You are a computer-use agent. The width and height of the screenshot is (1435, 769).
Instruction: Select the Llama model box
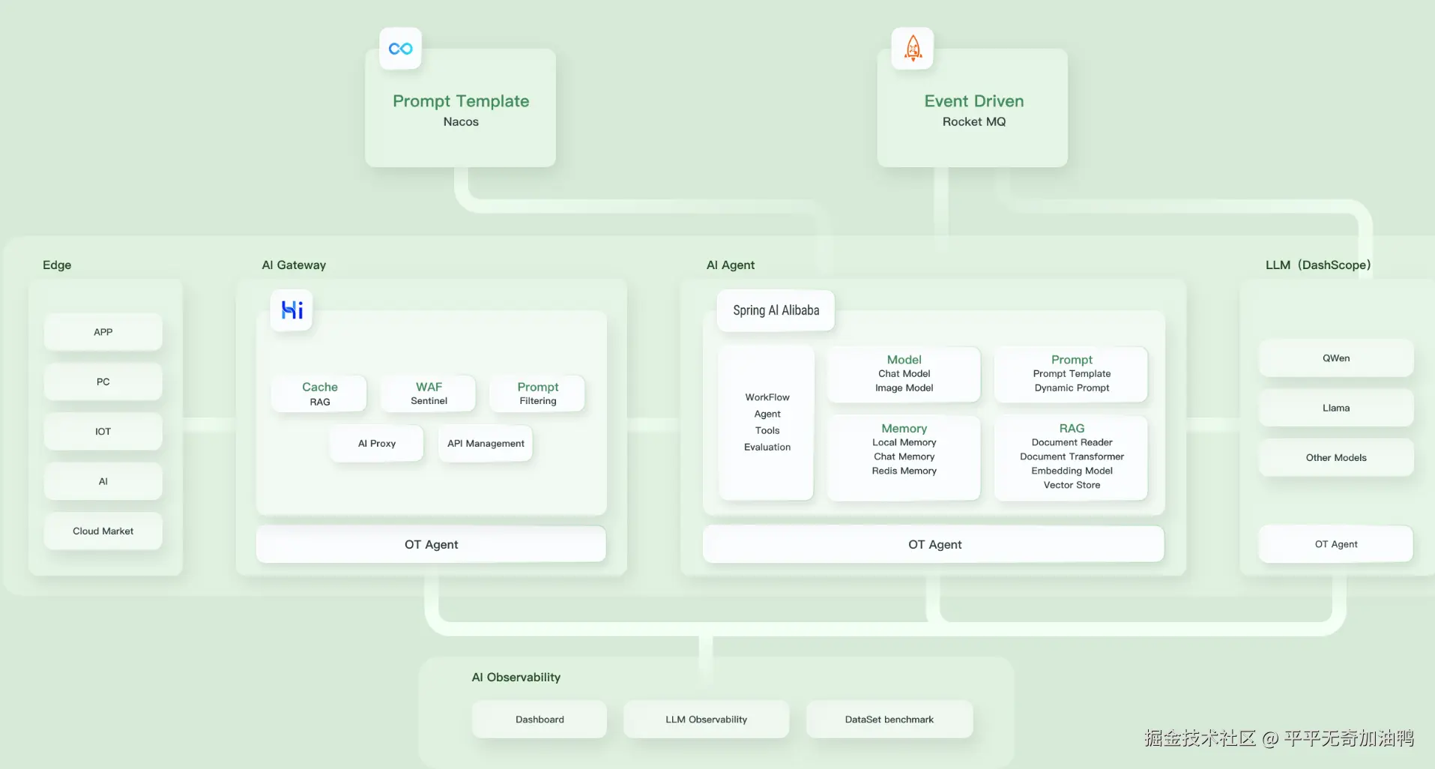[1336, 408]
